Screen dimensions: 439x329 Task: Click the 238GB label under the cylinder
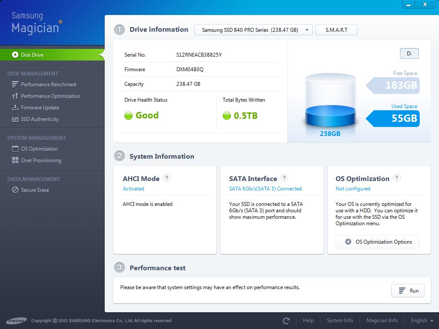pos(330,134)
